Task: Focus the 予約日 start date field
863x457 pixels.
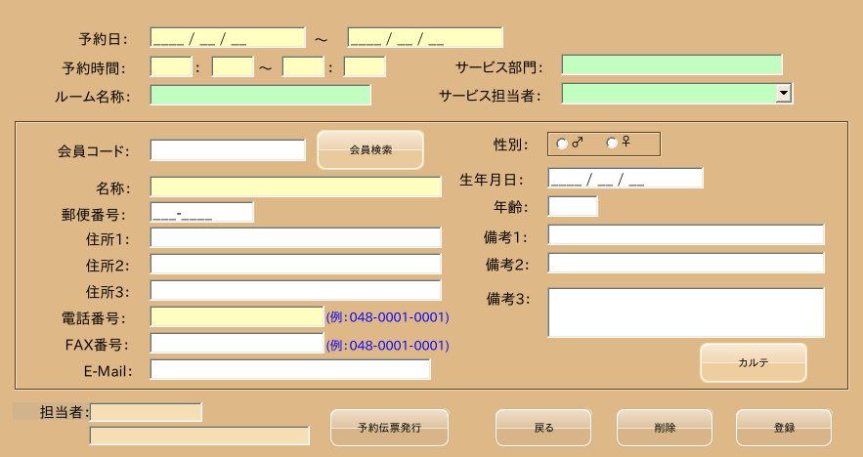Action: click(228, 37)
